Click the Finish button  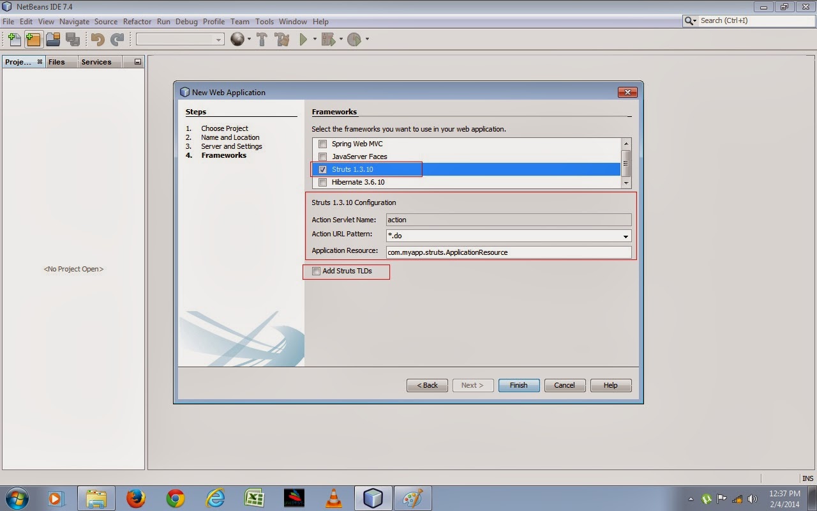(519, 385)
